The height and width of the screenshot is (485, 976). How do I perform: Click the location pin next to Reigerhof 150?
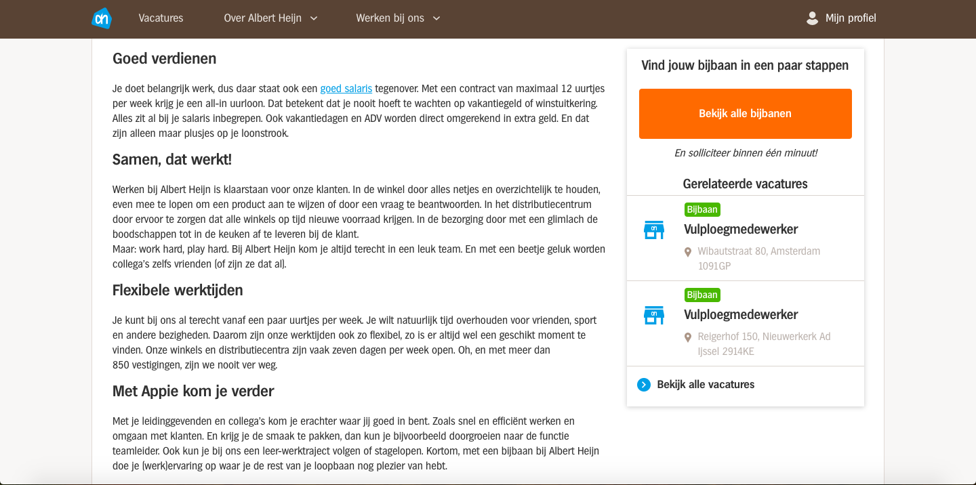pyautogui.click(x=689, y=337)
